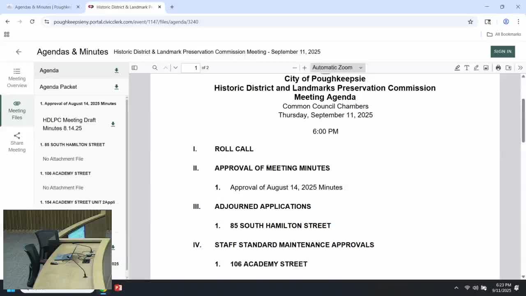Expand additional PDF tools menu
This screenshot has height=296, width=526.
point(520,67)
